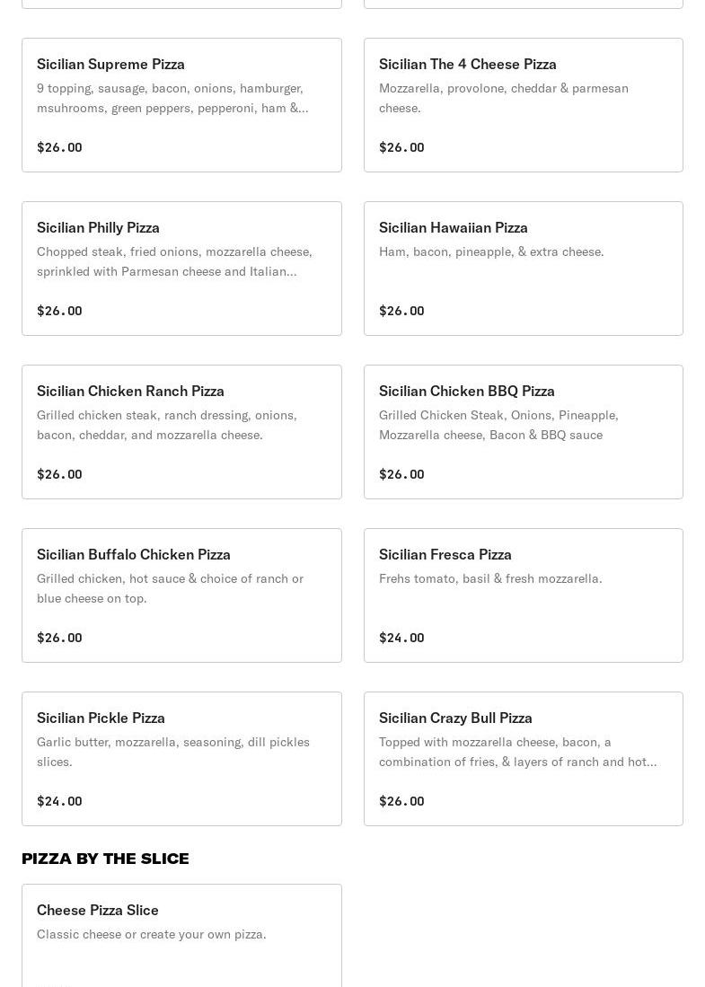
Task: Click the $26.00 price on Sicilian Hawaiian Pizza
Action: pos(401,311)
